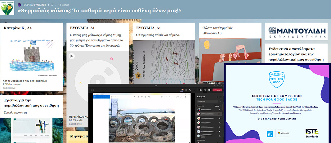Image resolution: width=331 pixels, height=143 pixels.
Task: Click WE Schools Tech for Good badge
Action: click(x=276, y=79)
